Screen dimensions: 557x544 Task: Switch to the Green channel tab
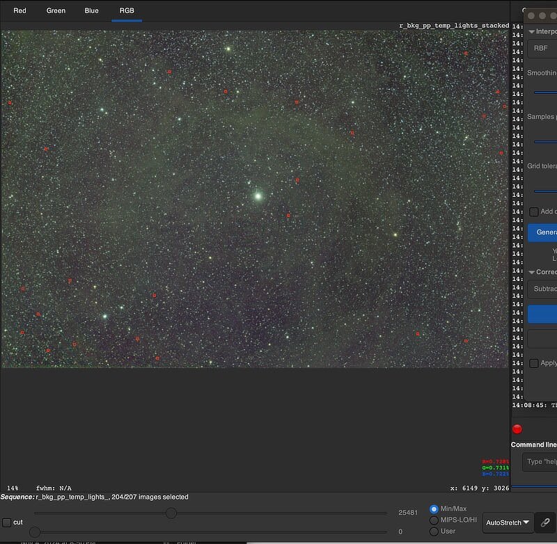[56, 10]
